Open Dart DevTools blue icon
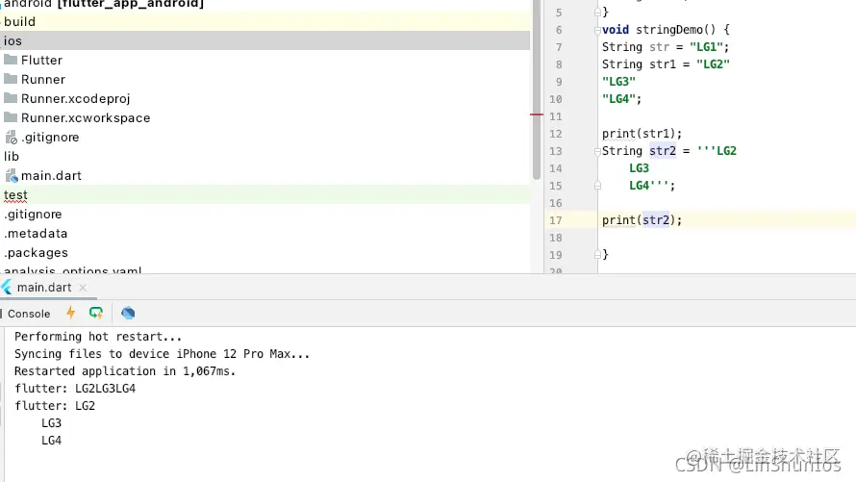Viewport: 856px width, 482px height. pyautogui.click(x=128, y=313)
